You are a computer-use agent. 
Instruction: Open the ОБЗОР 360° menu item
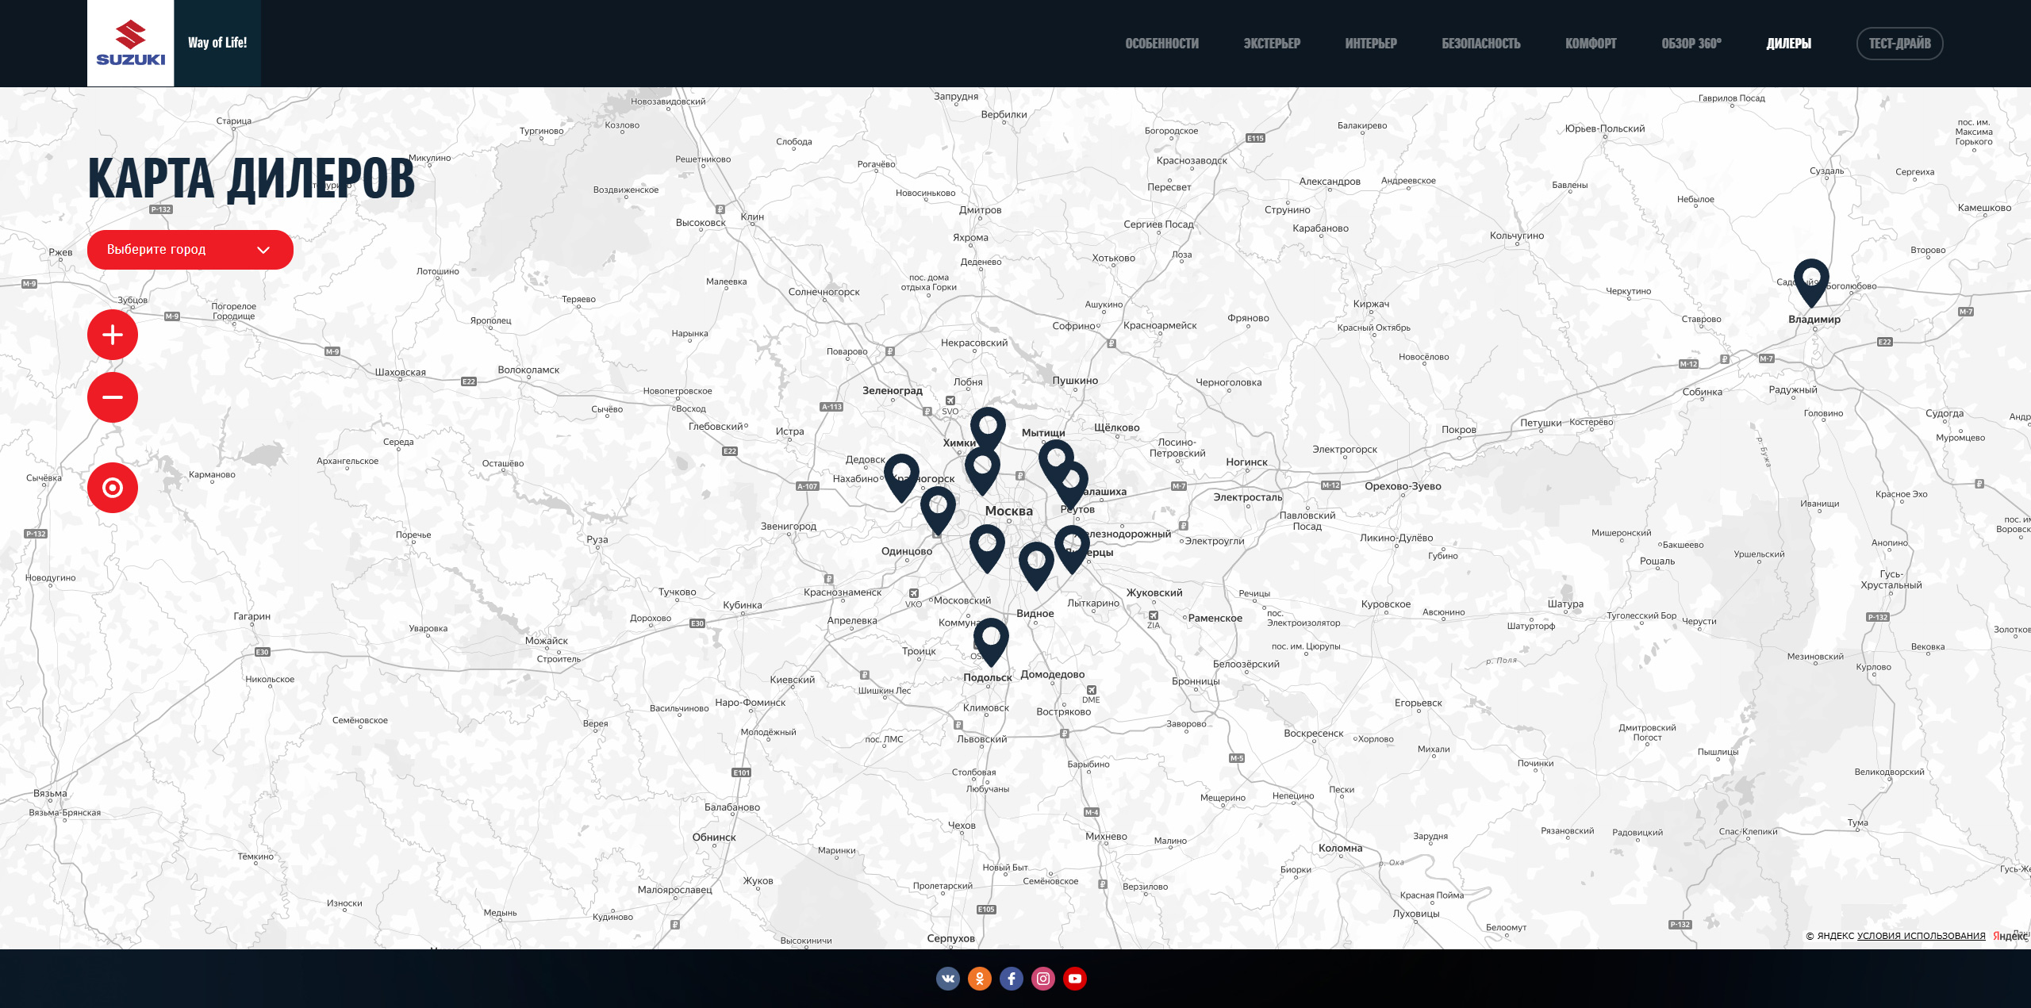coord(1691,44)
